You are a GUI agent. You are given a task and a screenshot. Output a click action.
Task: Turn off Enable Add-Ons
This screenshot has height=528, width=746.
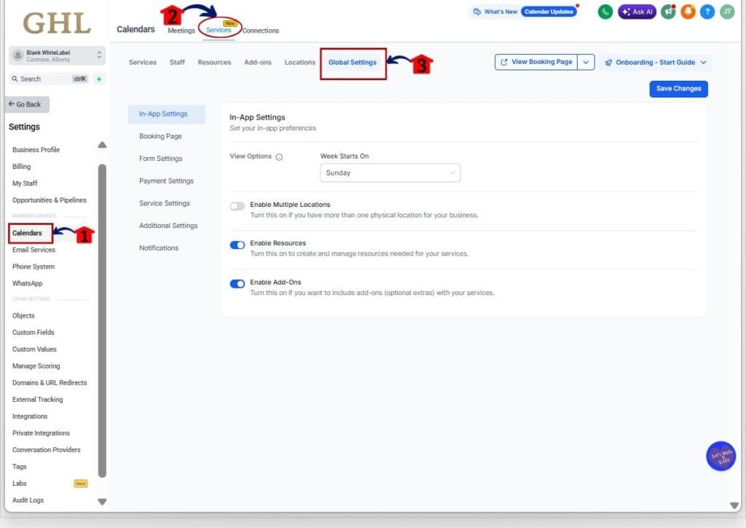pos(237,284)
